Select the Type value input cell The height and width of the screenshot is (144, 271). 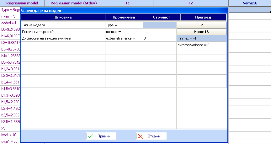[x=160, y=25]
